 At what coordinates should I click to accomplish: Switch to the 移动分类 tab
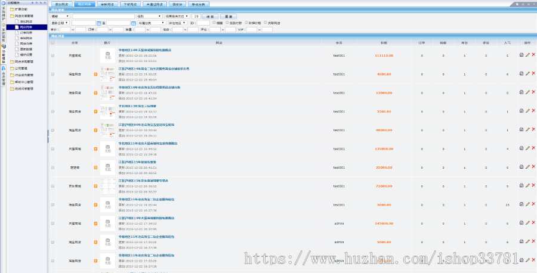coord(198,4)
